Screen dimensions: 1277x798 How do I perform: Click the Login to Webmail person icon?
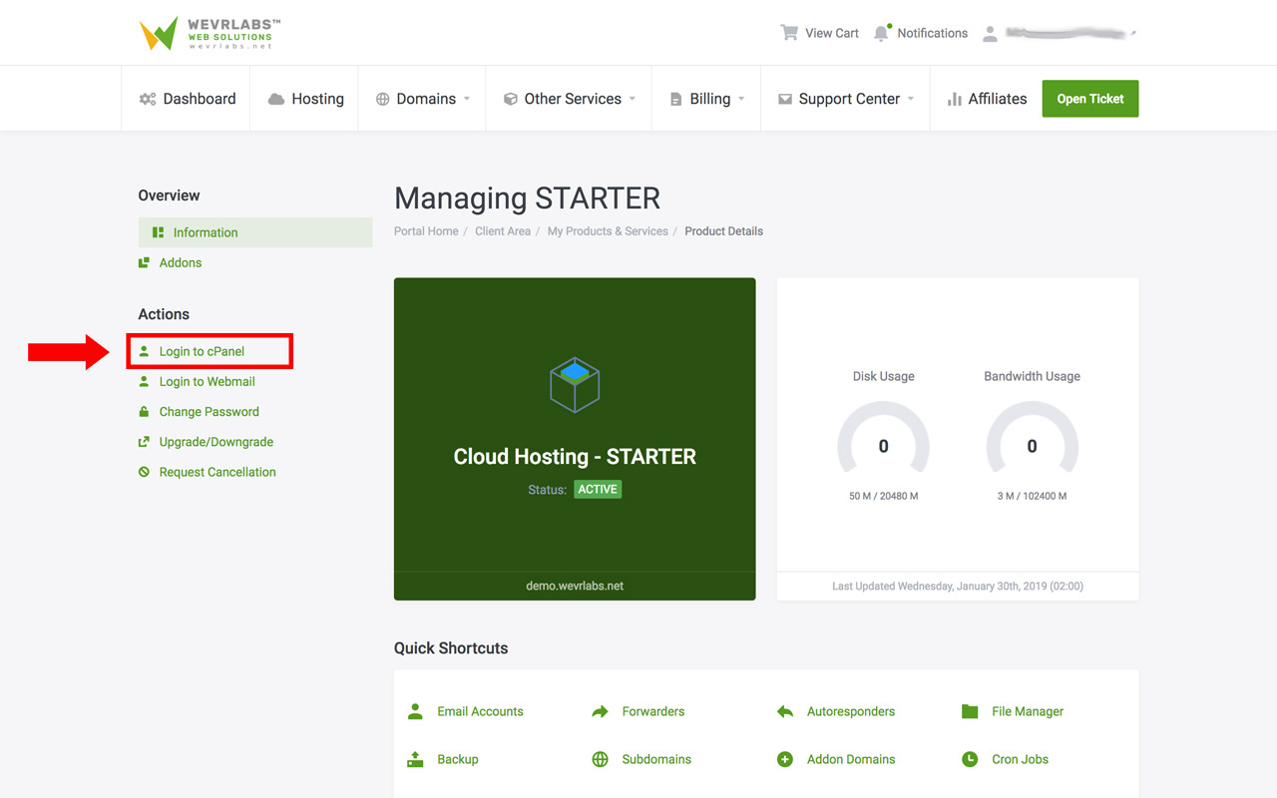(x=144, y=381)
